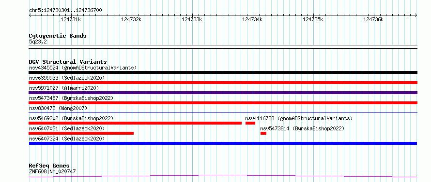
Task: Open variant label nsv5469202 (ByrskaBishop2022)
Action: point(71,118)
